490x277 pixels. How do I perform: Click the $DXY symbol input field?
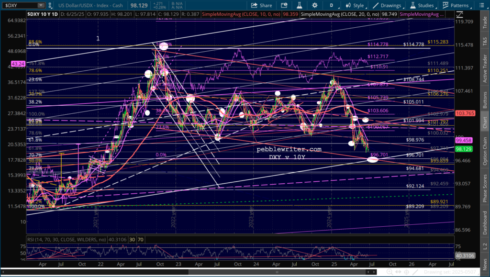[x=15, y=5]
